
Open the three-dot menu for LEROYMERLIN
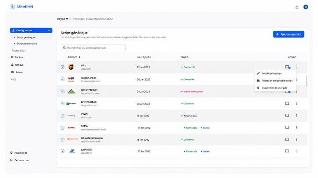296,91
